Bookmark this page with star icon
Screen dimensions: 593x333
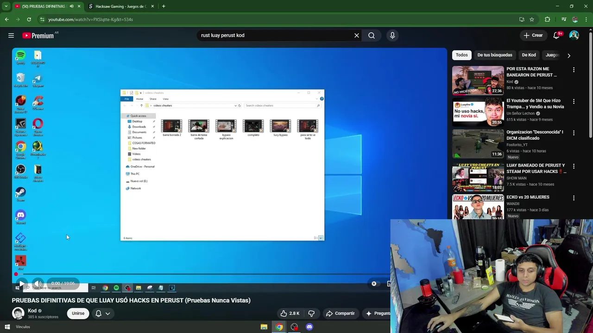pos(532,19)
